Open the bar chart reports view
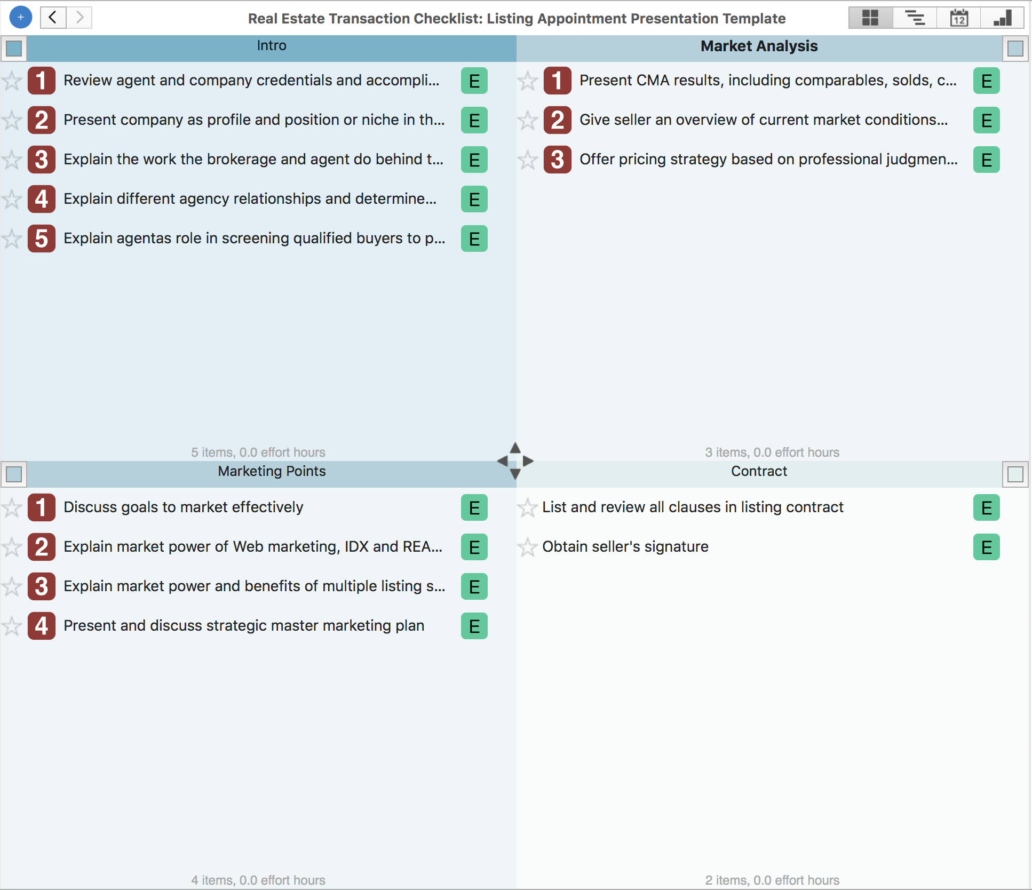The height and width of the screenshot is (890, 1032). point(1002,18)
